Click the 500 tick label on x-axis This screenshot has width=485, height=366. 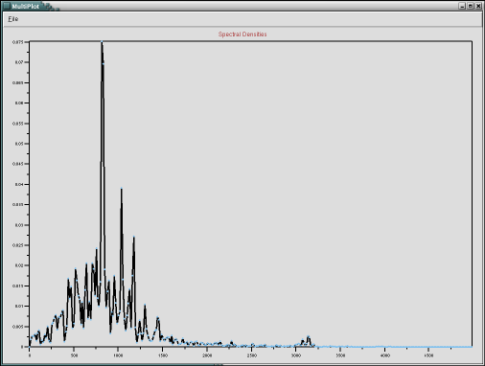(74, 355)
